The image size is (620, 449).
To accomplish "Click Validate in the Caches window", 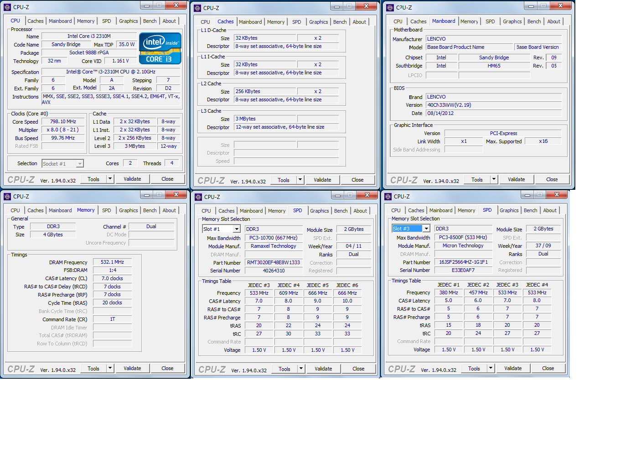I will (x=322, y=180).
